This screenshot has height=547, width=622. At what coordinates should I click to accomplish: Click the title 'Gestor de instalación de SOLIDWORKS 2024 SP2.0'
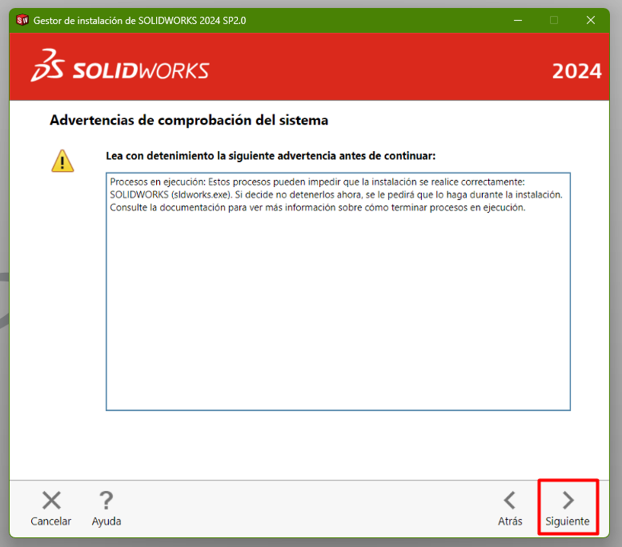(x=139, y=20)
